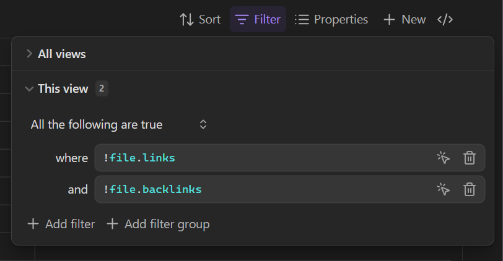Collapse the This view chevron

click(x=28, y=89)
